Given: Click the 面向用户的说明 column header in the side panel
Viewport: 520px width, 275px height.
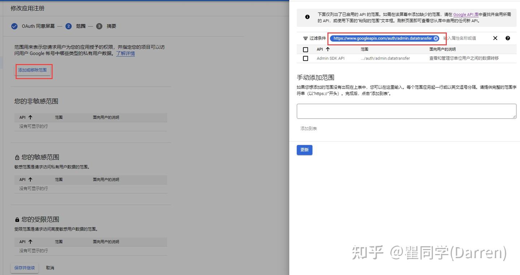Looking at the screenshot, I should [x=442, y=49].
